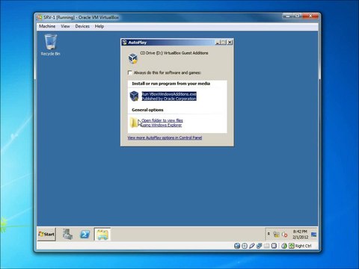Open folder to view files using Explorer

tap(162, 123)
